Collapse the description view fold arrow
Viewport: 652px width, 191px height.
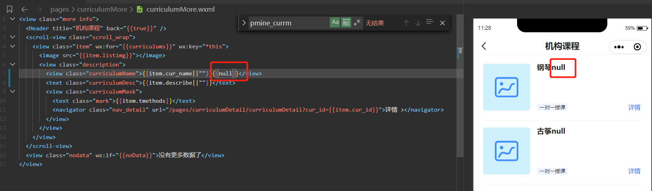point(13,64)
